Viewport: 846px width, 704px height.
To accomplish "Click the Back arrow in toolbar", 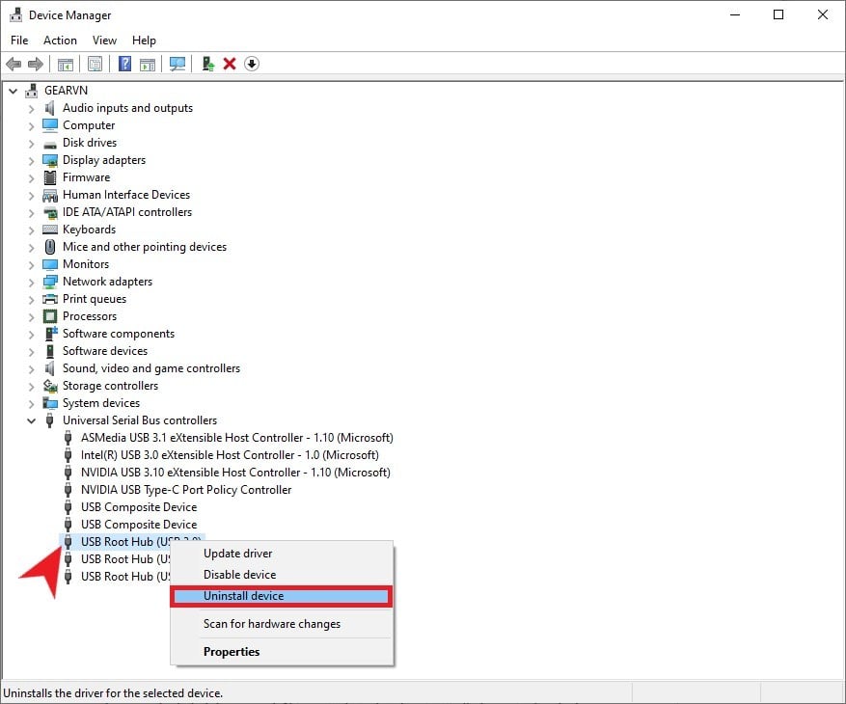I will coord(14,64).
